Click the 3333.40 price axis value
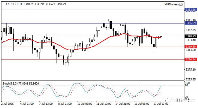The image size is (198, 108). point(191,40)
